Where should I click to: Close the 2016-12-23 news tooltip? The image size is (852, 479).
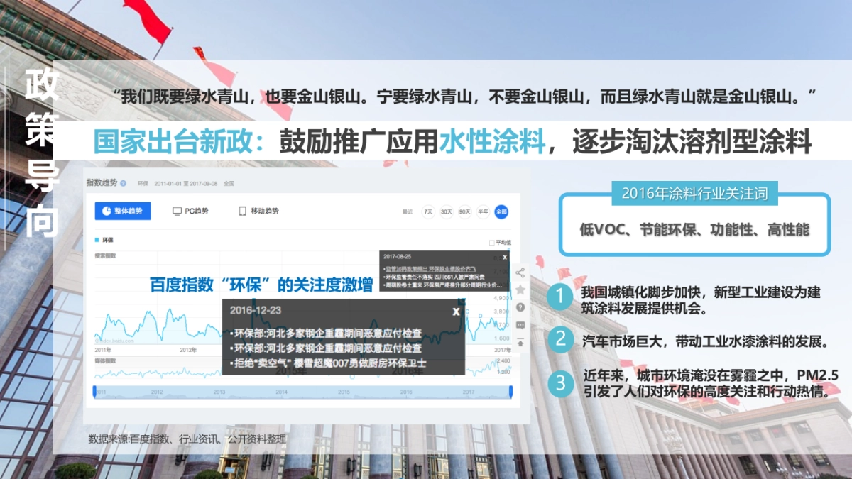point(457,310)
